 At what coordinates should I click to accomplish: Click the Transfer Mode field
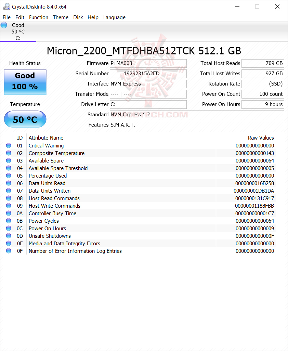148,94
